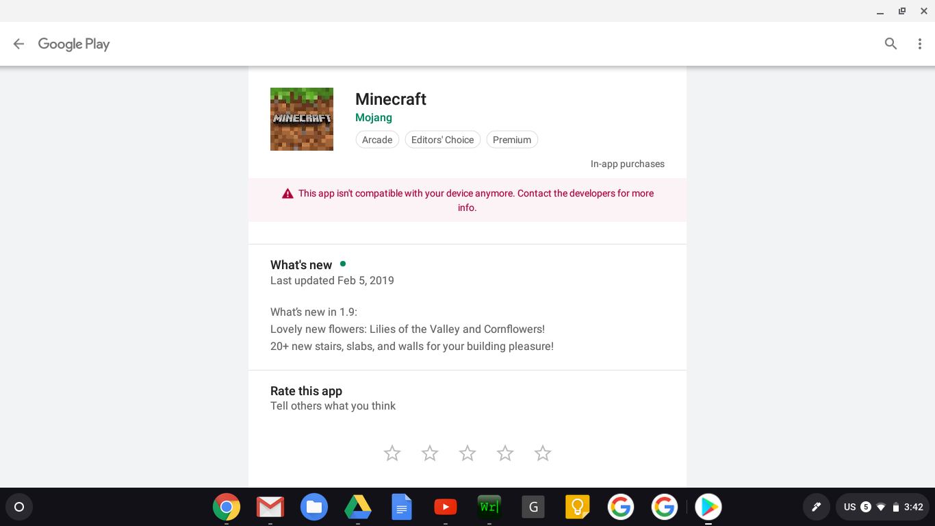Open the launcher circle on the shelf
Viewport: 935px width, 526px height.
pyautogui.click(x=19, y=507)
